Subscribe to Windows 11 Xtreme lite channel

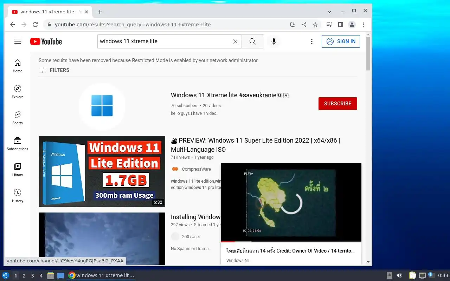(x=338, y=104)
